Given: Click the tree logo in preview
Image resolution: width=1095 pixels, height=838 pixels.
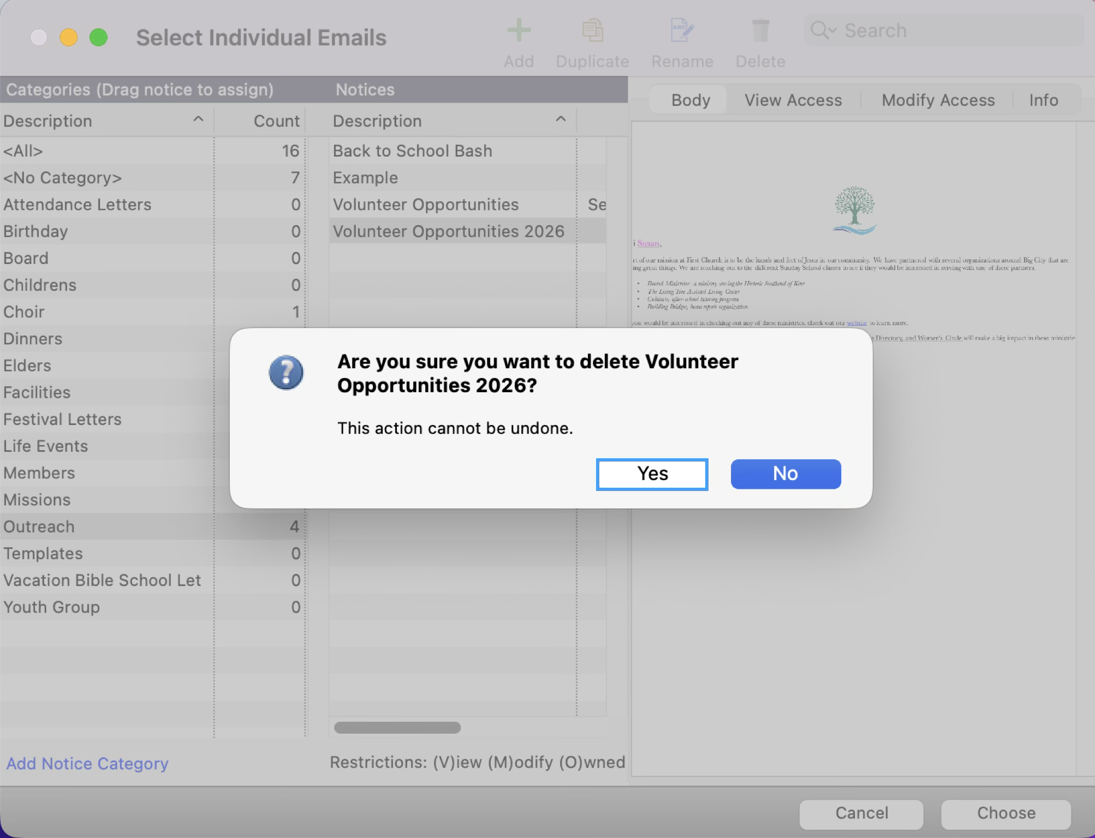Looking at the screenshot, I should coord(855,210).
